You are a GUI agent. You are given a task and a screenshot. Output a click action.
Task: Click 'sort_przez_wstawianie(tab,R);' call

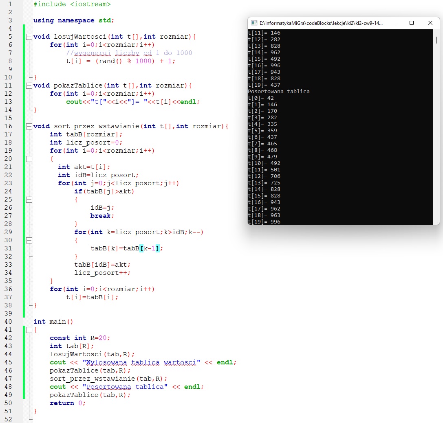tap(108, 379)
